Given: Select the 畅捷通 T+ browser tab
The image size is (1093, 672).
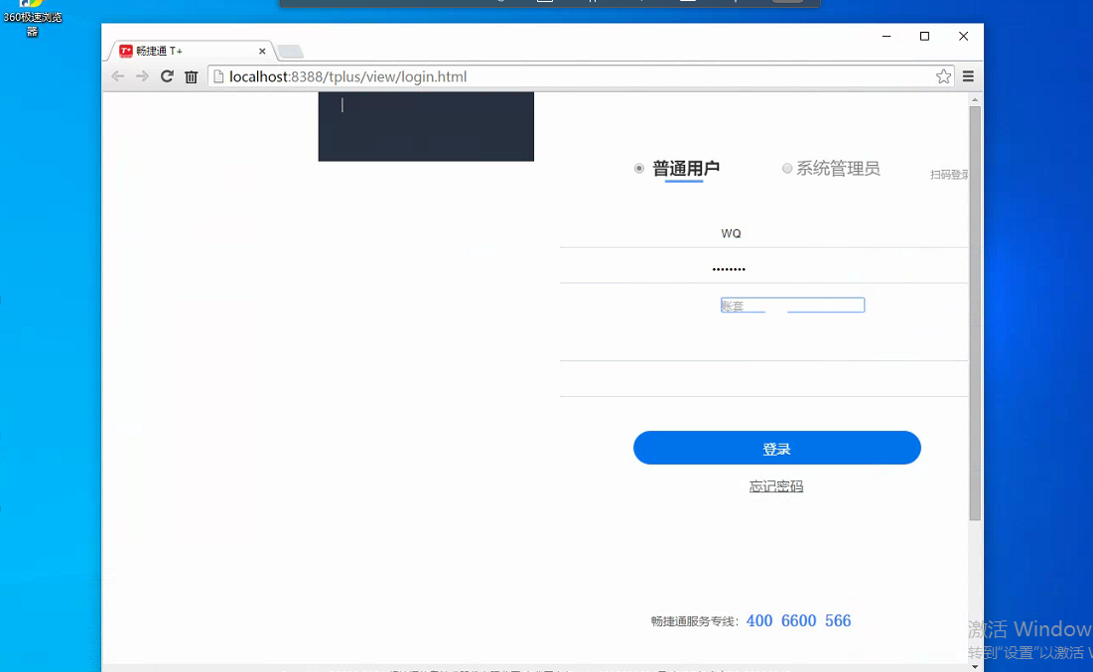Looking at the screenshot, I should [x=190, y=51].
